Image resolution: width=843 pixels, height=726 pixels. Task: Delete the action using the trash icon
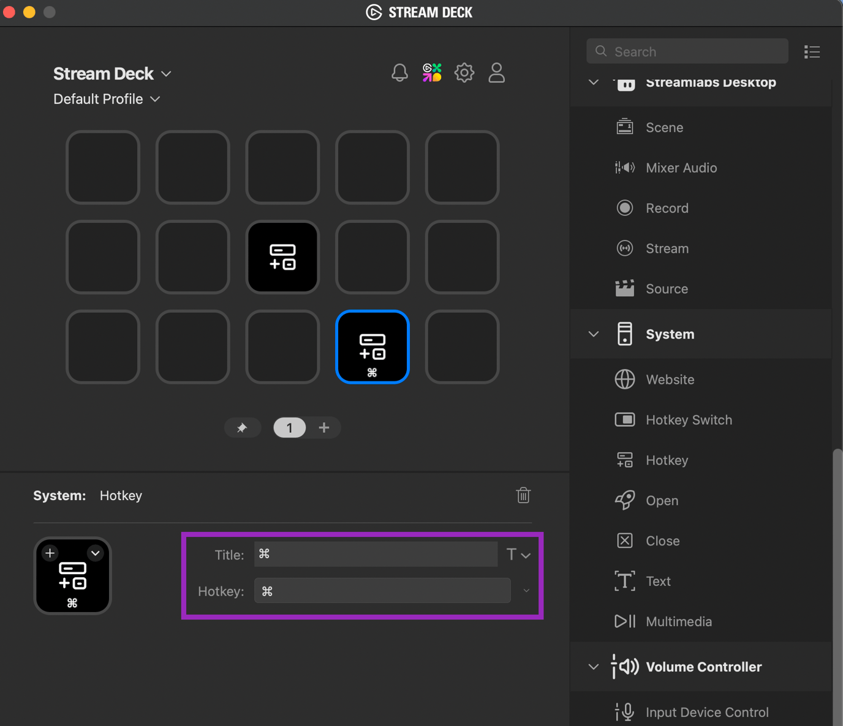(523, 495)
